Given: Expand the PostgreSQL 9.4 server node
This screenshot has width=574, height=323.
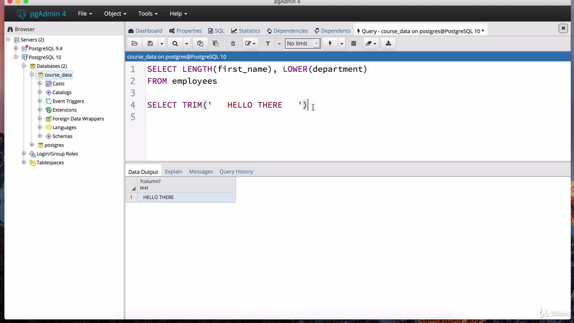Looking at the screenshot, I should point(16,48).
